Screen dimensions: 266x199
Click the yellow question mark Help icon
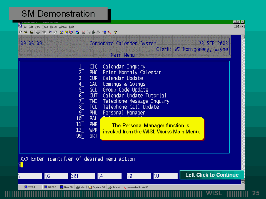tap(115, 32)
